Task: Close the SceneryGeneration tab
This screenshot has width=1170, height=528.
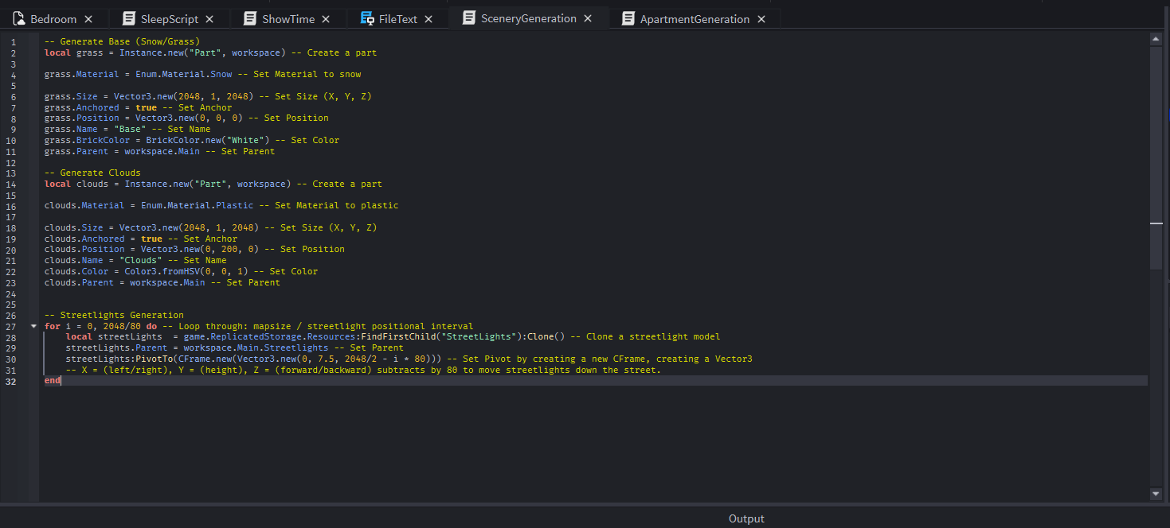Action: point(588,18)
